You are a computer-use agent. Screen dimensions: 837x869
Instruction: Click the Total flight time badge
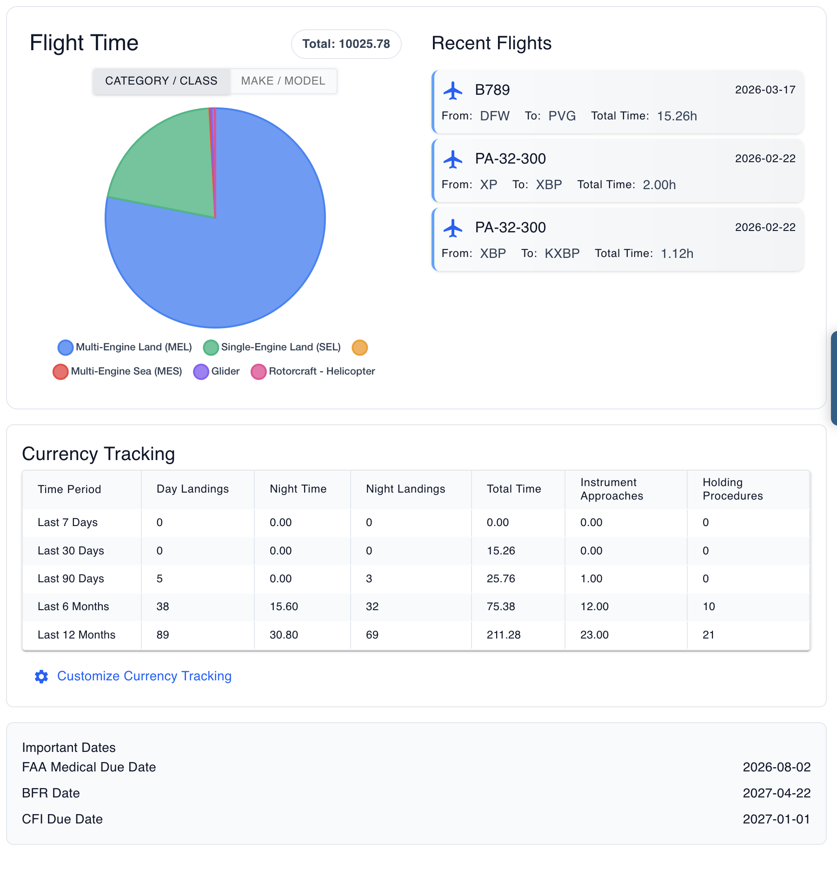[x=346, y=44]
